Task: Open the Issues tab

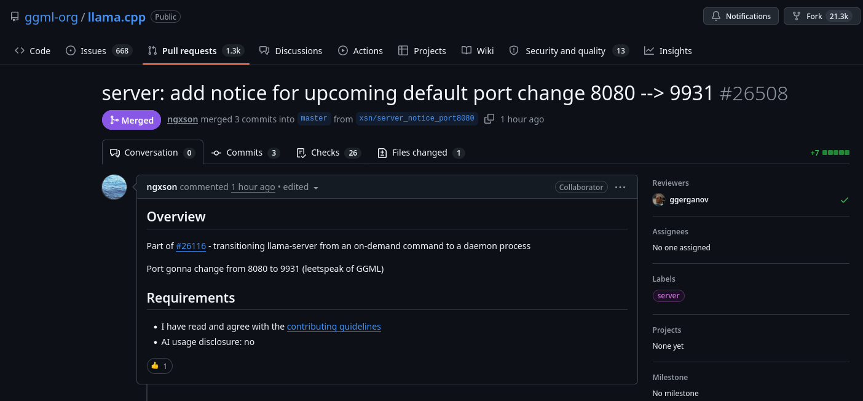Action: click(99, 50)
